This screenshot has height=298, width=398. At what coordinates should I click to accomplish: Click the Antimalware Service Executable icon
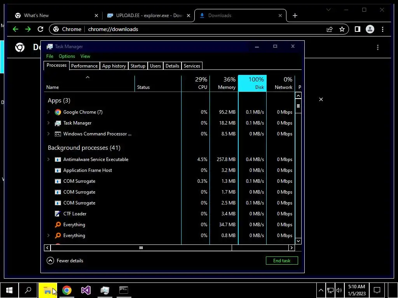click(x=58, y=159)
